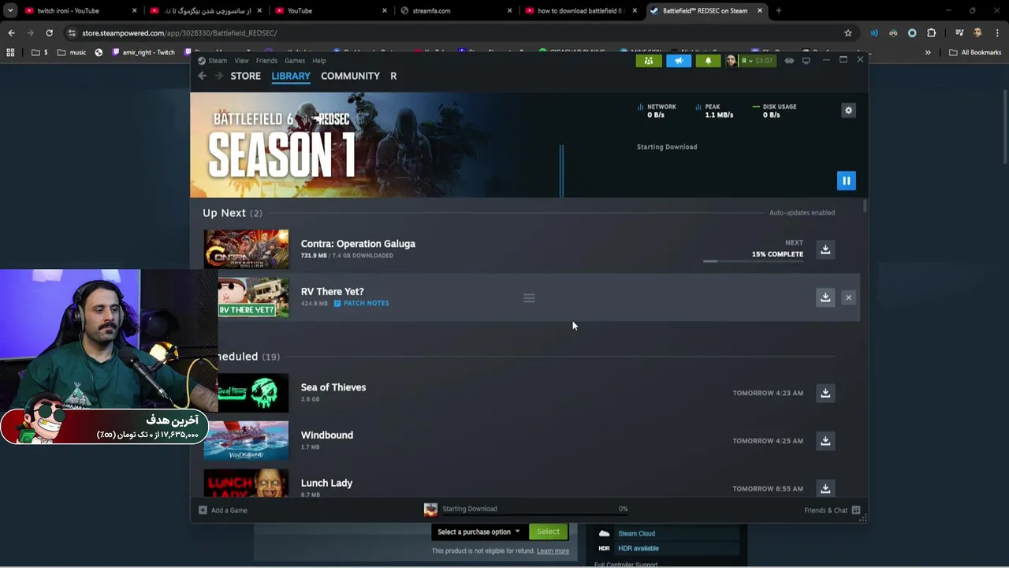Click the reorder handle on RV There Yet? row
The width and height of the screenshot is (1009, 568).
(529, 298)
